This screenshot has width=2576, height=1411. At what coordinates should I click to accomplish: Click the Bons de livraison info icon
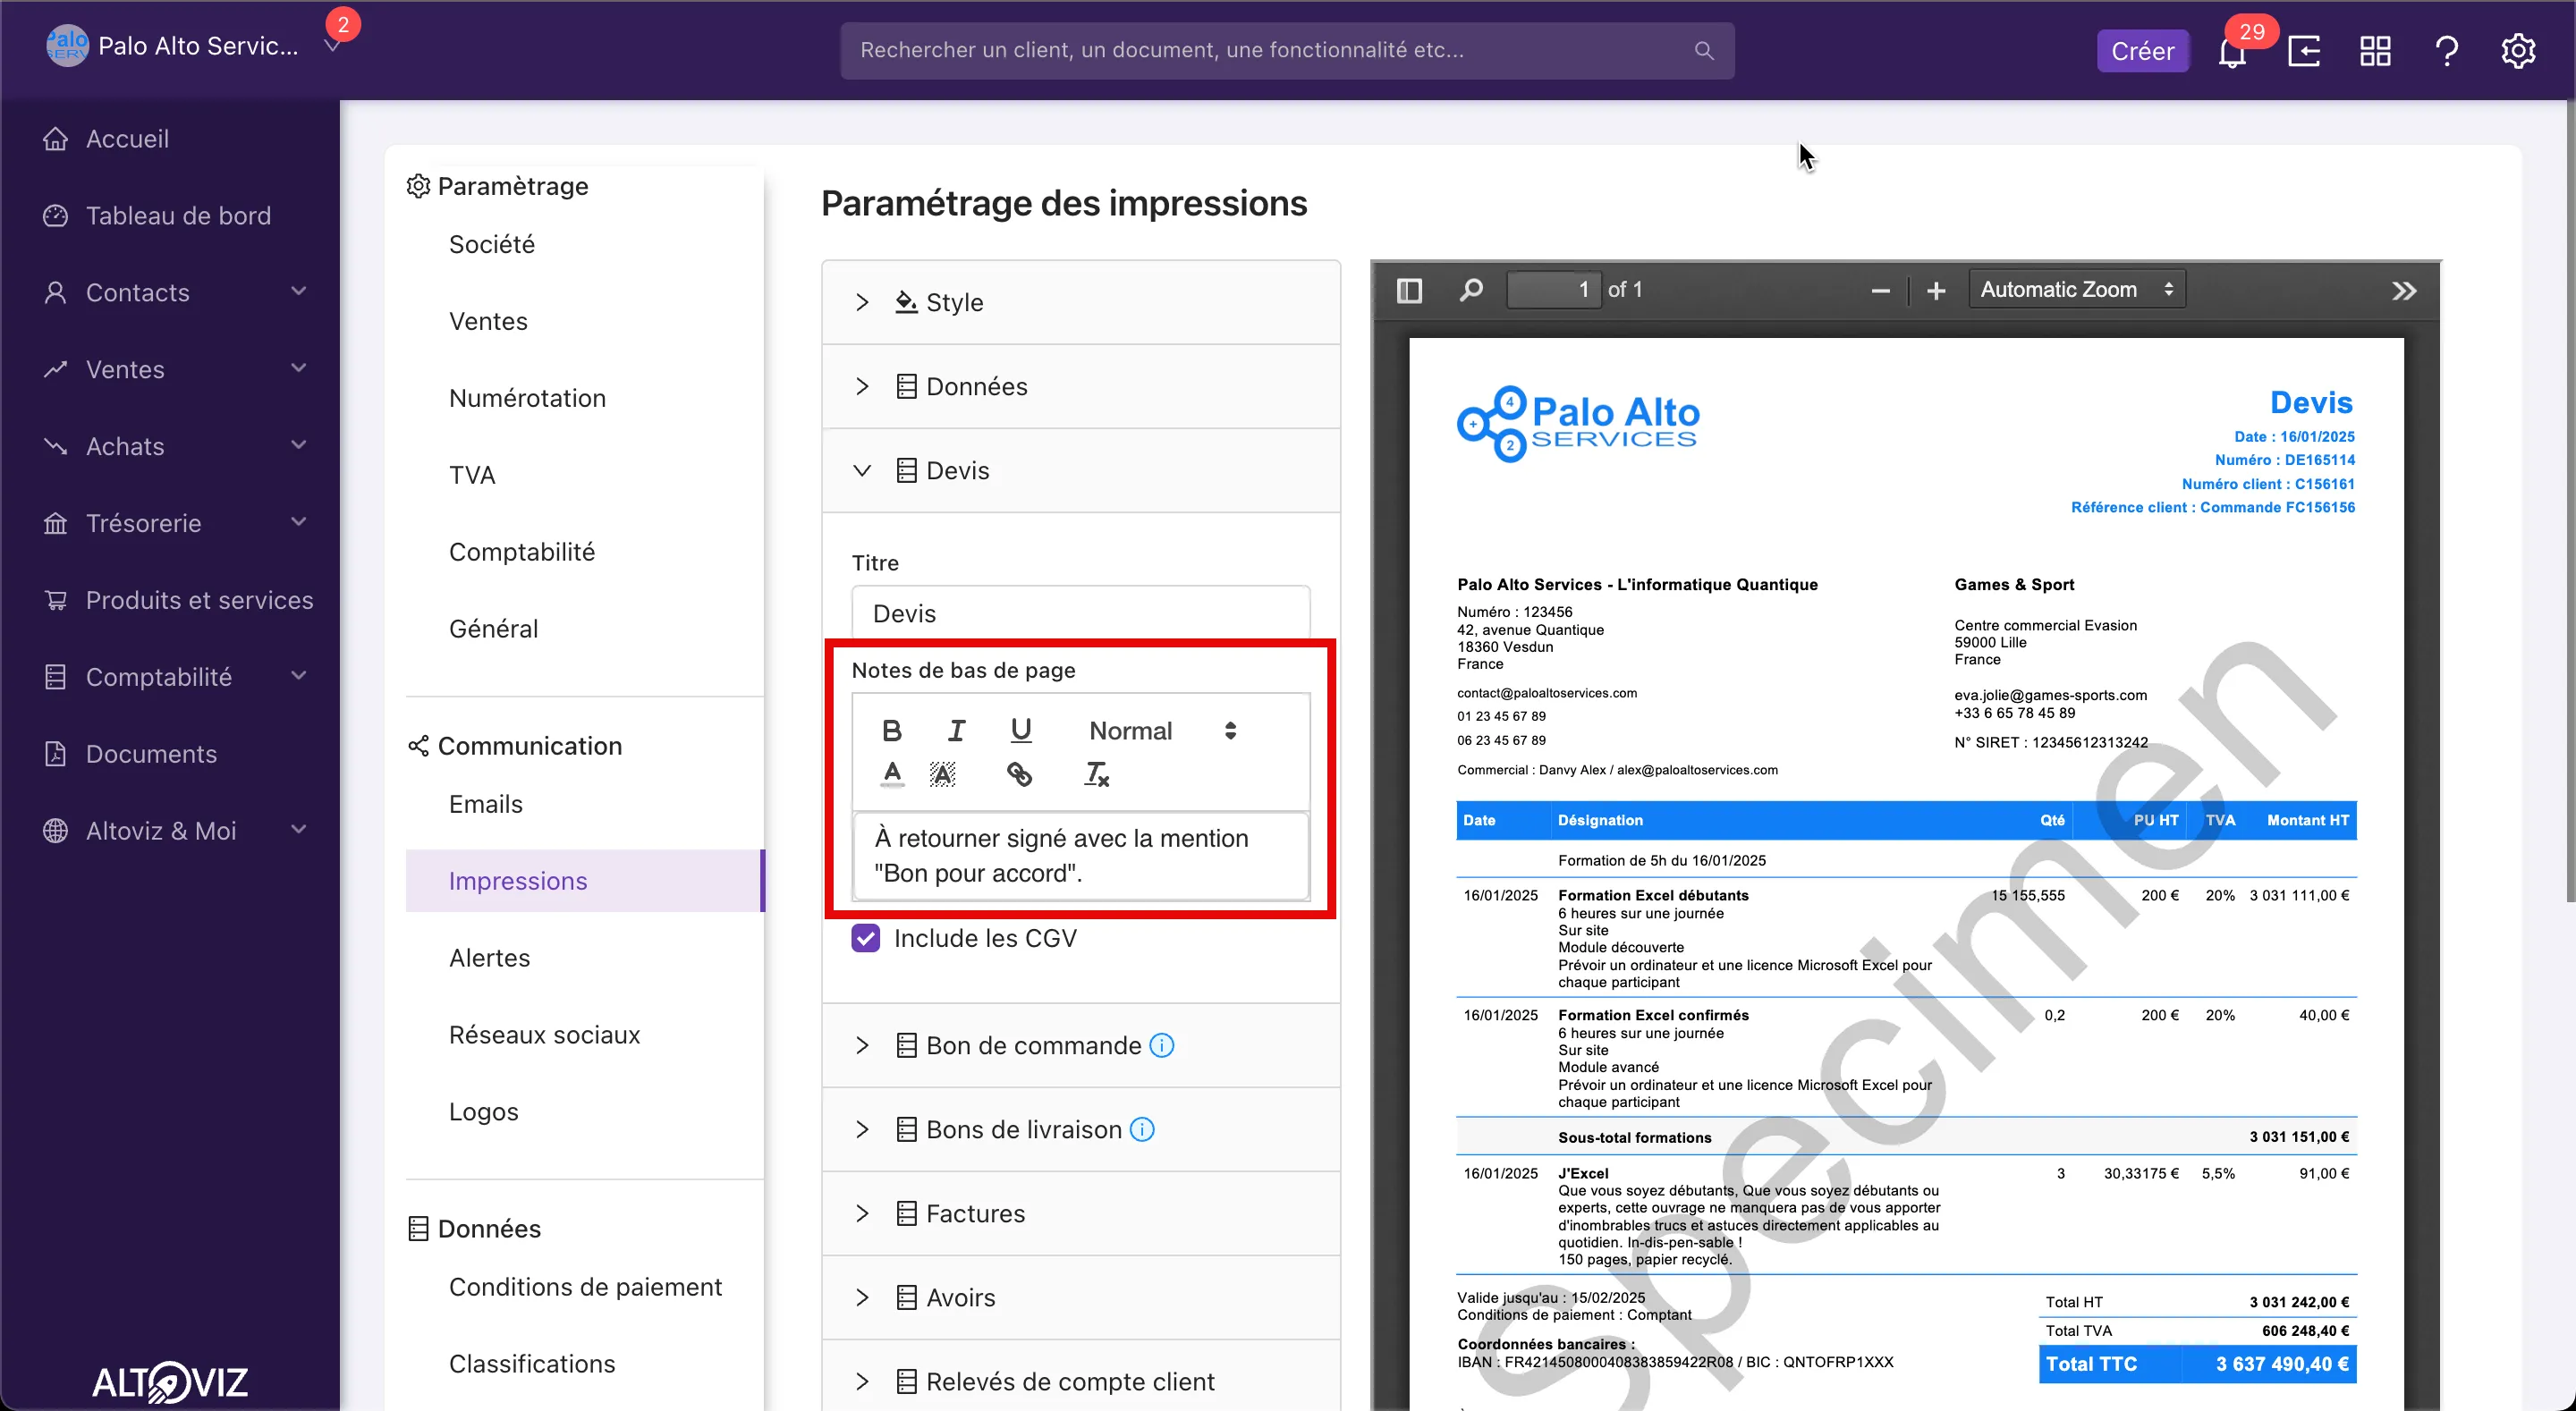coord(1142,1129)
